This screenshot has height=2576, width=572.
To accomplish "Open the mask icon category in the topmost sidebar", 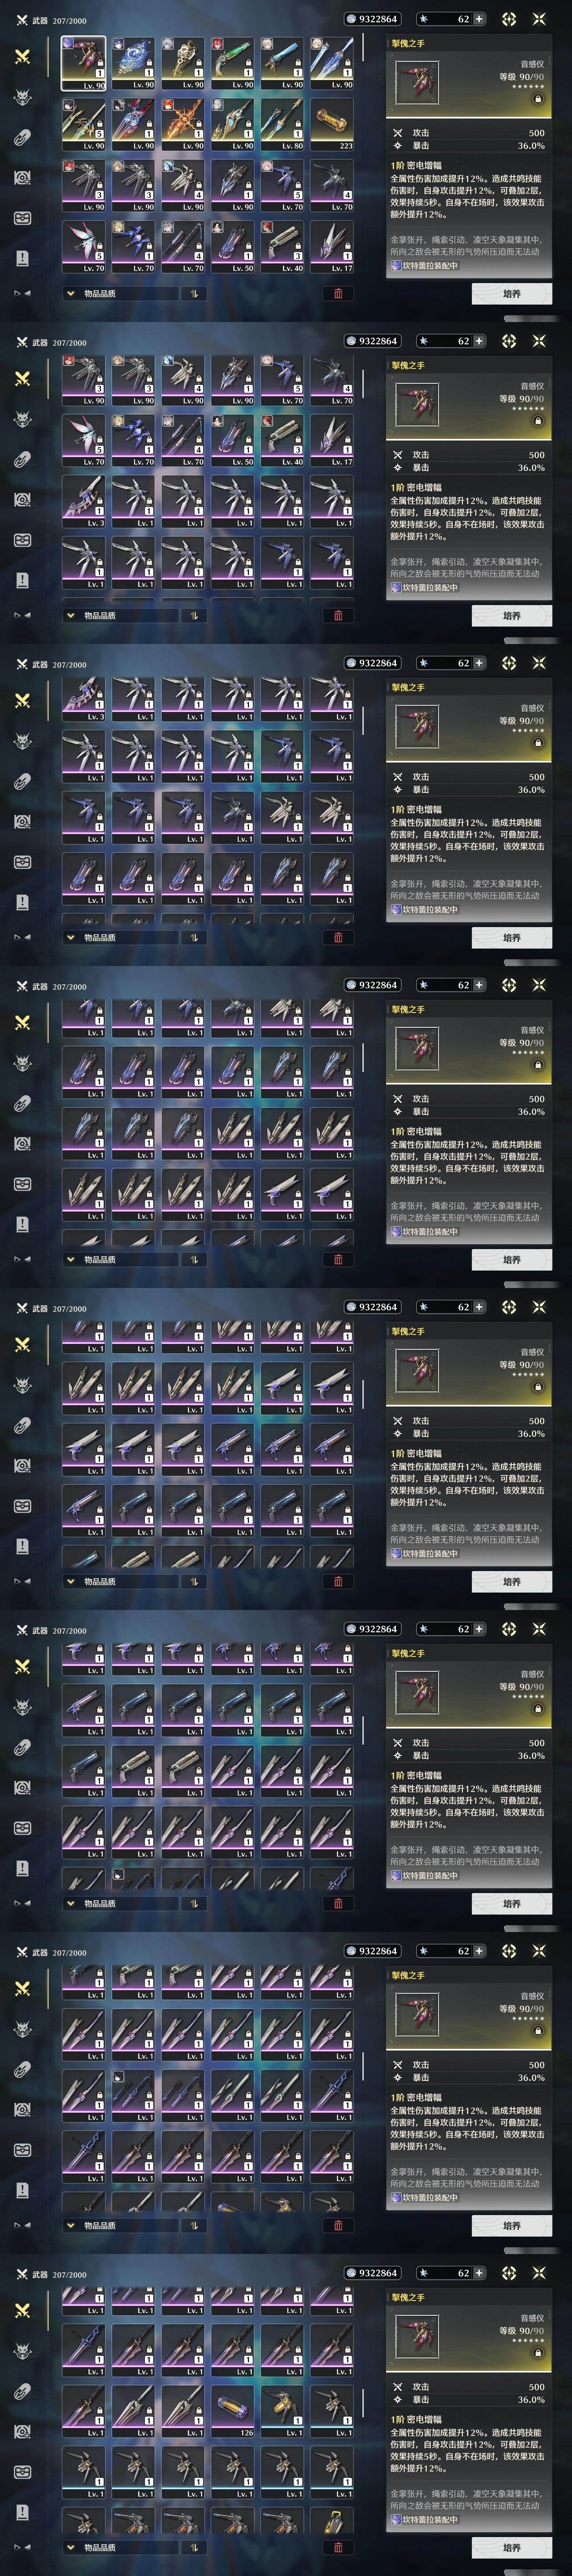I will [x=22, y=218].
